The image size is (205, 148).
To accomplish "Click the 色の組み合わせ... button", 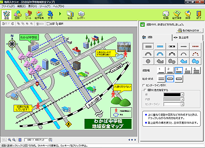I will [x=189, y=30].
